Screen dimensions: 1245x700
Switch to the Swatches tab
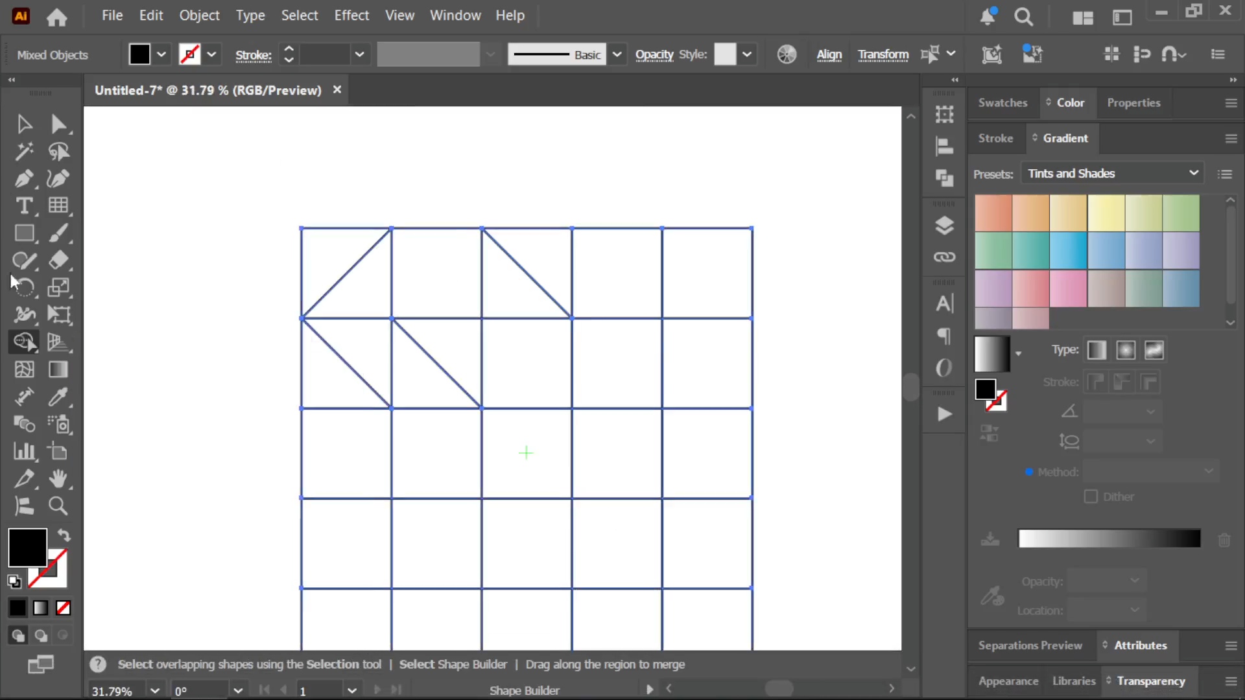(x=1002, y=102)
